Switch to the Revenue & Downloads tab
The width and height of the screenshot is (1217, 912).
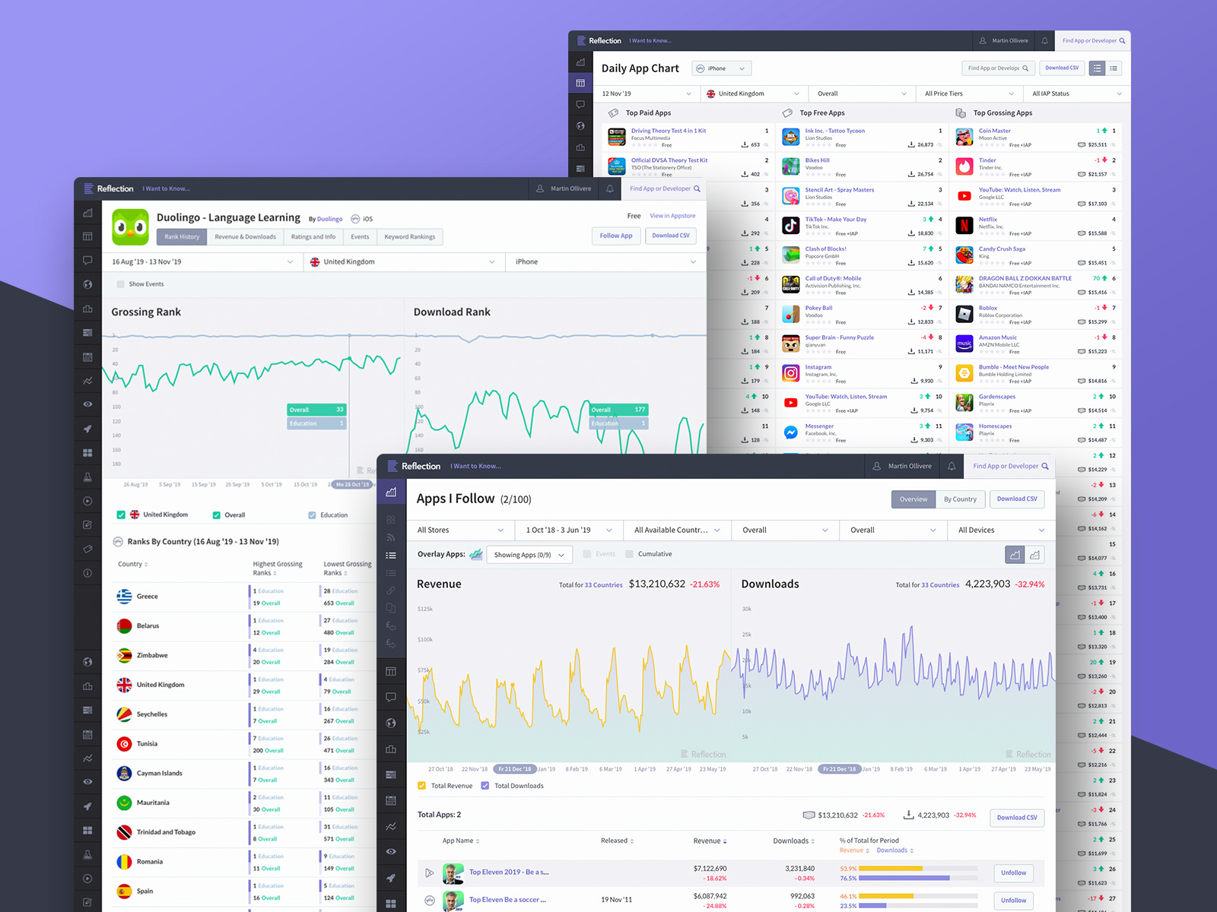tap(246, 236)
